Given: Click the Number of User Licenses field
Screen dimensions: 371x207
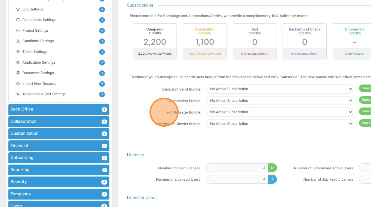Looking at the screenshot, I should pyautogui.click(x=237, y=168).
